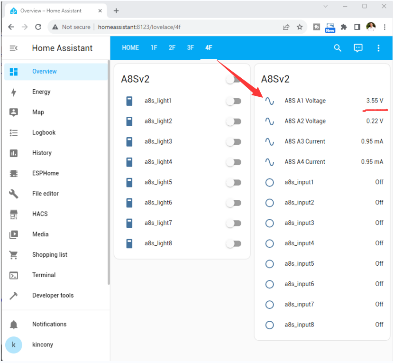
Task: Open HACS store in sidebar
Action: pyautogui.click(x=40, y=214)
